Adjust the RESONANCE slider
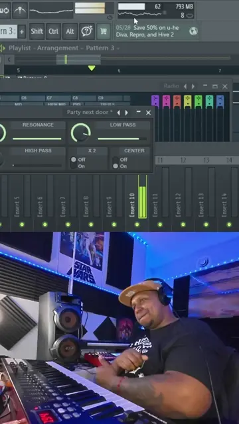 point(37,138)
